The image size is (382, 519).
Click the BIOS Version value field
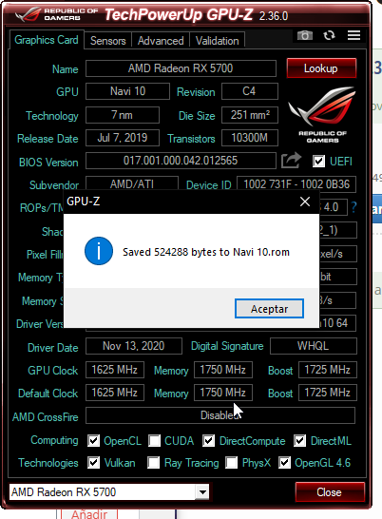tap(181, 161)
